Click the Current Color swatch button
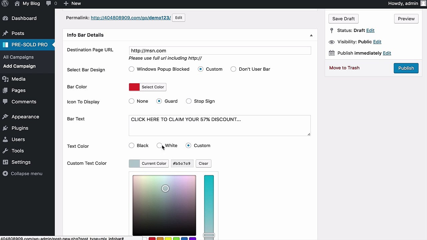This screenshot has height=240, width=427. pyautogui.click(x=149, y=163)
